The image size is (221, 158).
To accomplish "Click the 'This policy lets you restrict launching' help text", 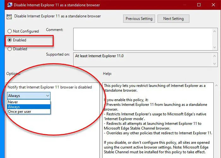I will coord(155,88).
